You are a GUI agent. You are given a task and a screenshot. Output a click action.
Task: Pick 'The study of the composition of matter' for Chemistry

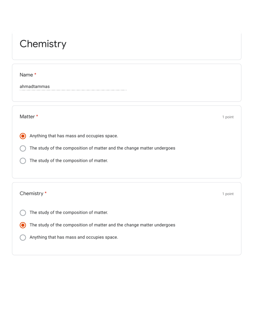[23, 213]
